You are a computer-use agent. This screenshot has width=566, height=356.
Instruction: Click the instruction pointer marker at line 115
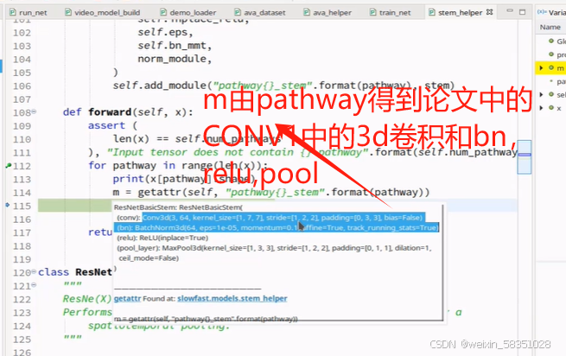[8, 205]
